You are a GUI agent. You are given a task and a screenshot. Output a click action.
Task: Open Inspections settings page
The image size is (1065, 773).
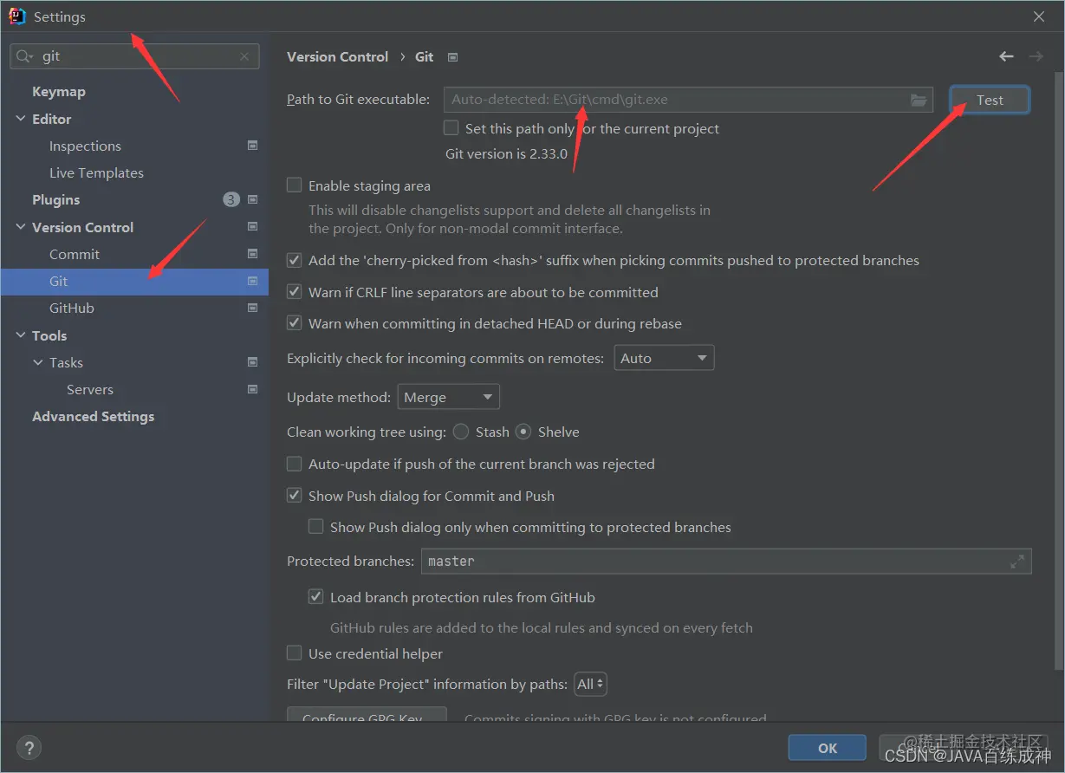click(x=85, y=146)
